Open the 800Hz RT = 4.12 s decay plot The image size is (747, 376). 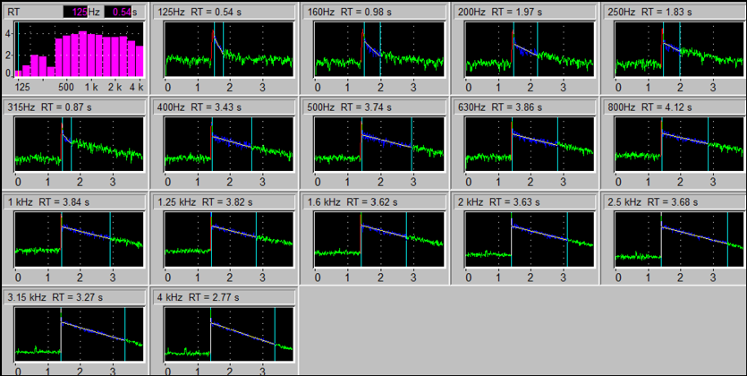click(x=679, y=144)
